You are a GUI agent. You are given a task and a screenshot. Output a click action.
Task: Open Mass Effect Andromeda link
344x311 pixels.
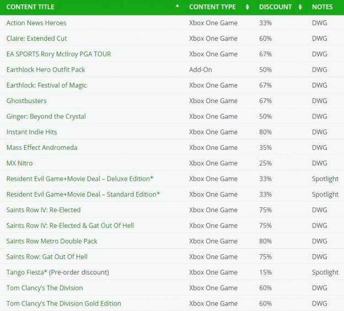tap(42, 147)
